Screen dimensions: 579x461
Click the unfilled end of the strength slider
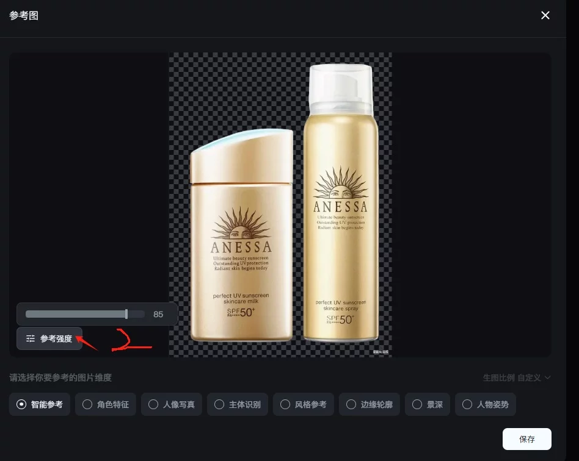coord(136,314)
